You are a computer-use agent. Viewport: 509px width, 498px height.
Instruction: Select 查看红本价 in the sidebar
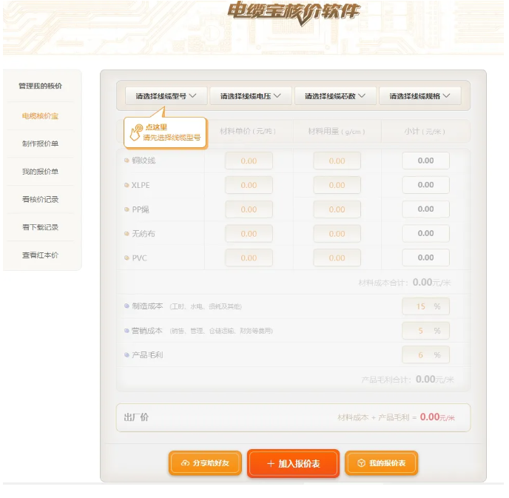pos(40,255)
